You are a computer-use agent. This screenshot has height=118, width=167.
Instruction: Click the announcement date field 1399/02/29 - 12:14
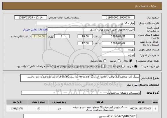tap(30, 17)
